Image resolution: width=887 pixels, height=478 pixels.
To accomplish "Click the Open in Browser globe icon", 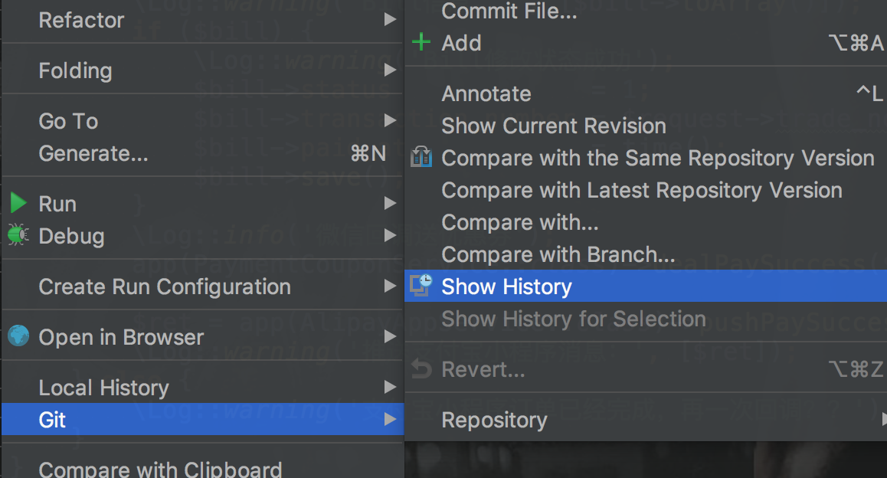I will pyautogui.click(x=17, y=336).
